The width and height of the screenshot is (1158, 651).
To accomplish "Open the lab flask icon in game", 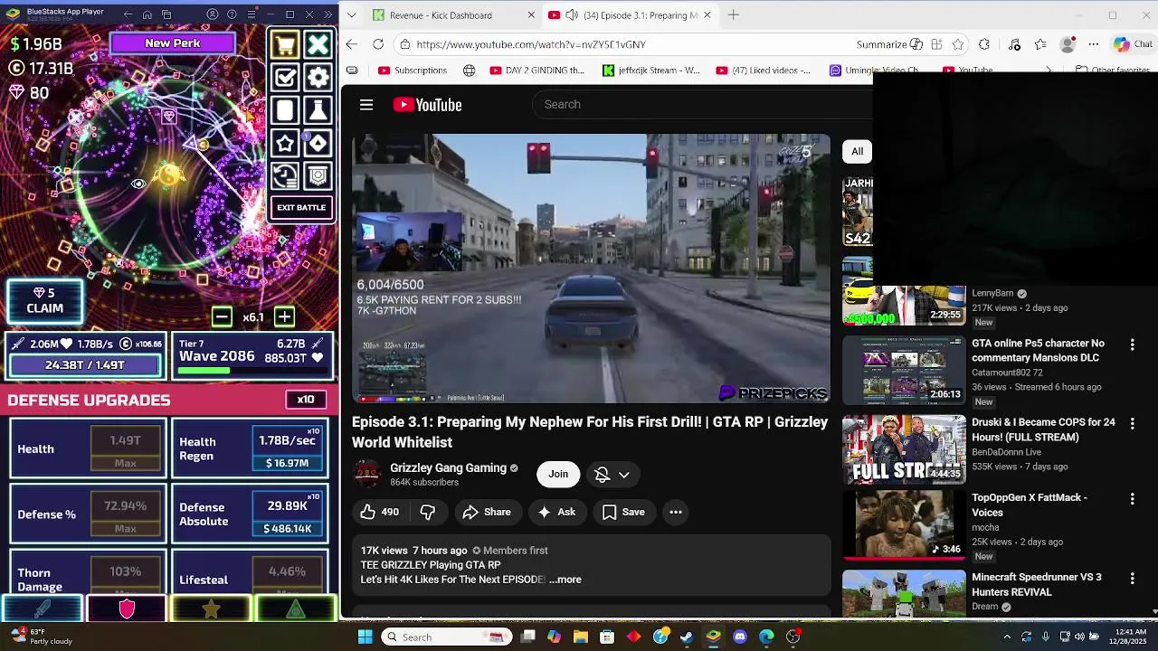I will 318,110.
